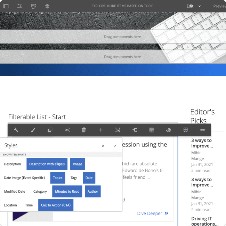
Task: Click the scissors cut icon
Action: tap(67, 130)
